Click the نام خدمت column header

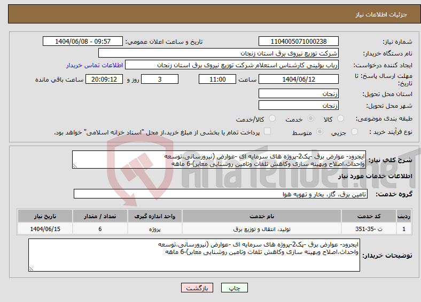261,216
